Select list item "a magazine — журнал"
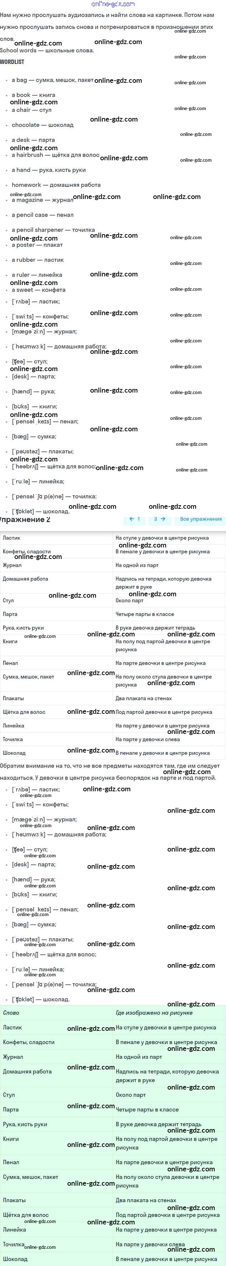The width and height of the screenshot is (226, 1266). click(42, 200)
